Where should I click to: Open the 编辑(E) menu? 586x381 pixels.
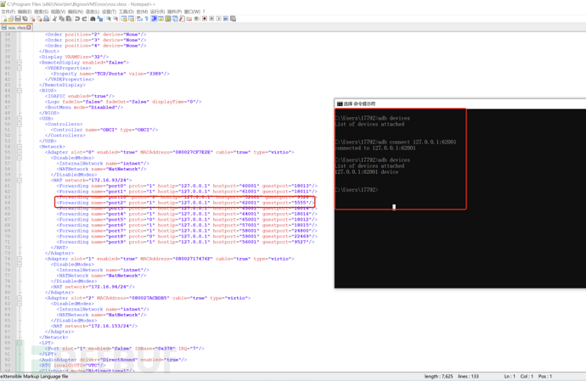25,12
